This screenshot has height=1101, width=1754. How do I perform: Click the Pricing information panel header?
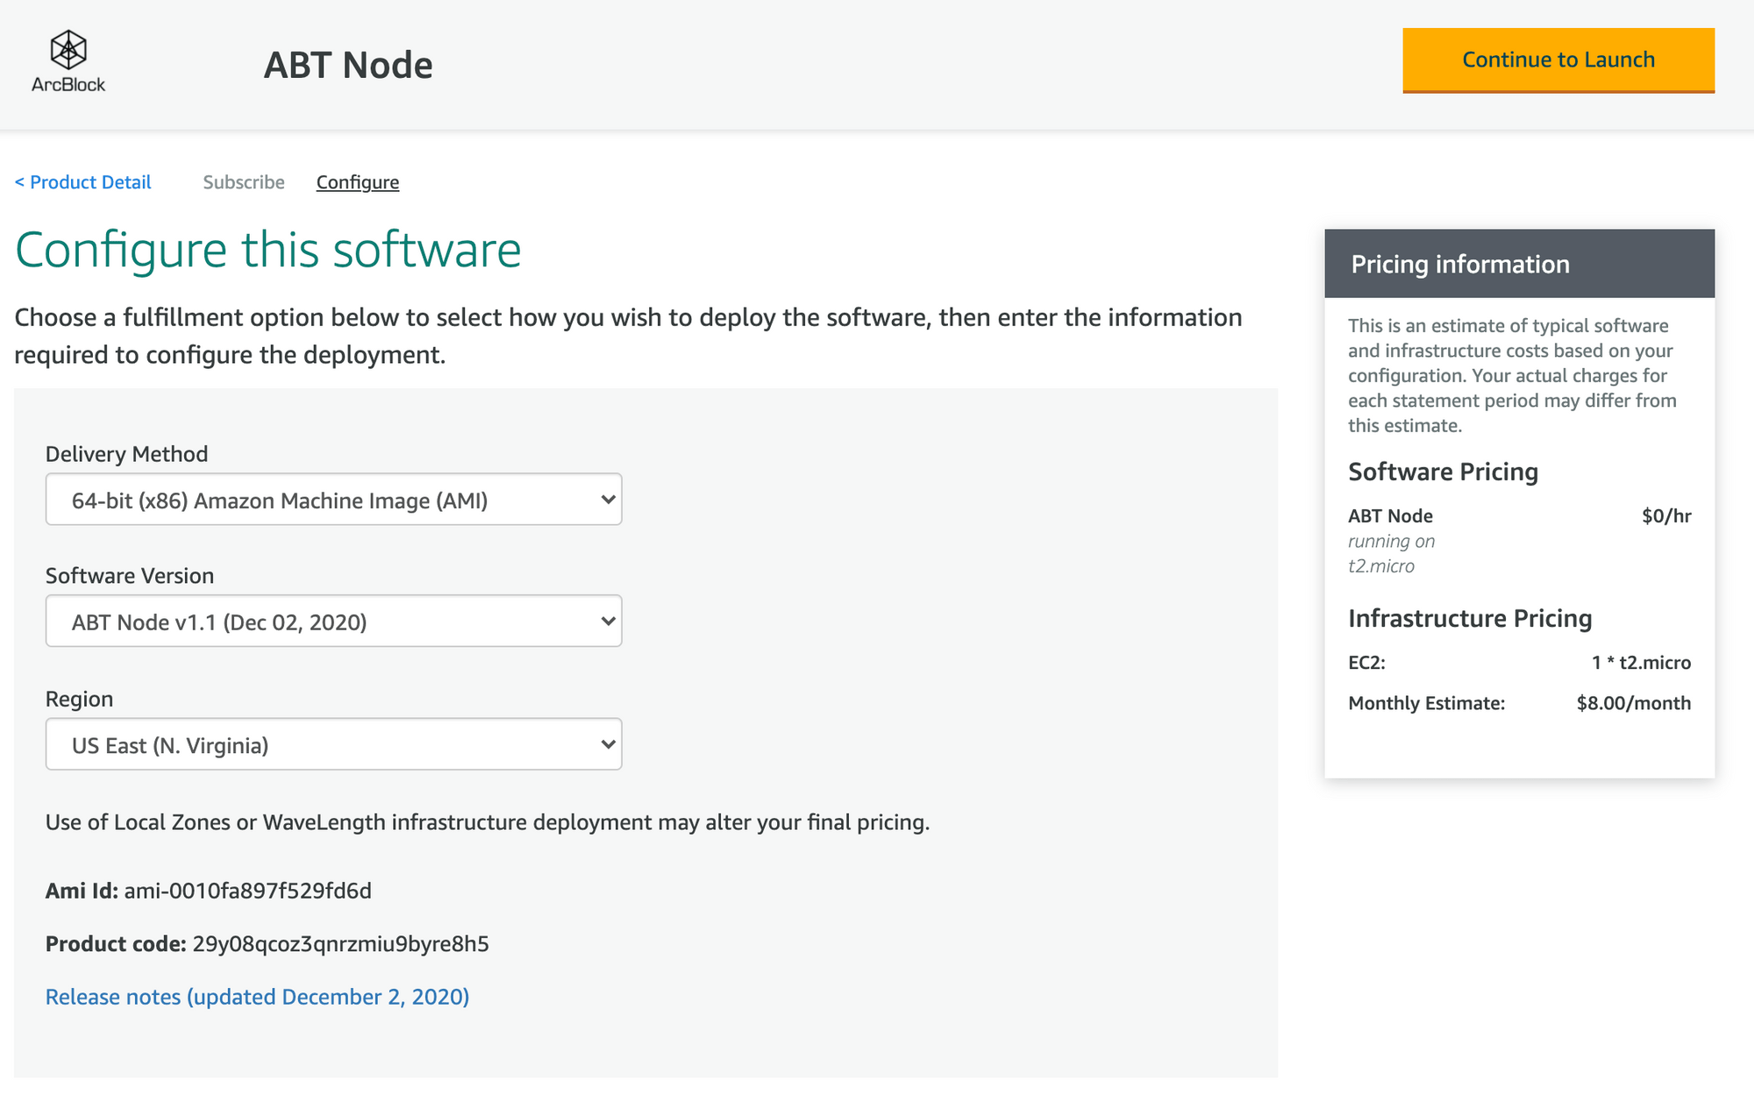(x=1519, y=264)
